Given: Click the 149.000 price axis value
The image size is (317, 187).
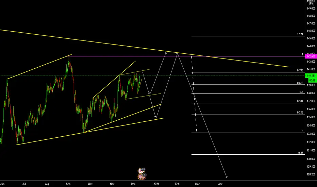Looking at the screenshot, I should [x=311, y=8].
